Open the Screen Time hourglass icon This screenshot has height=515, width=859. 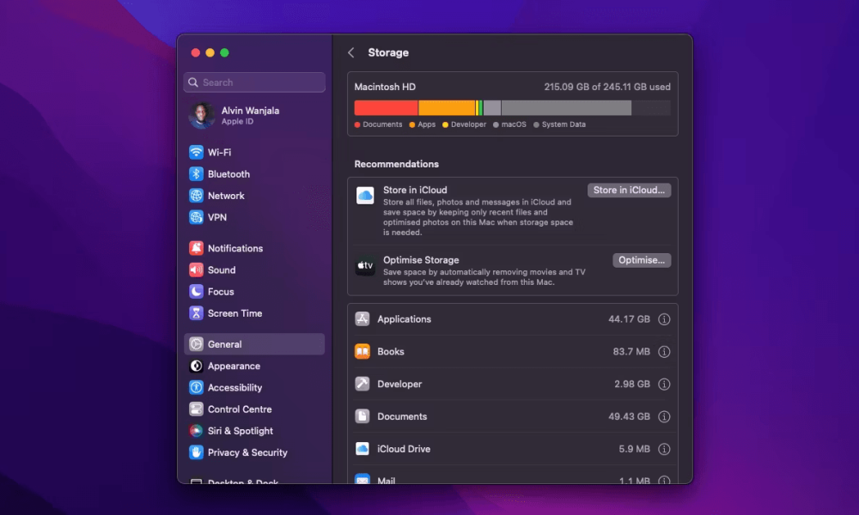point(196,313)
